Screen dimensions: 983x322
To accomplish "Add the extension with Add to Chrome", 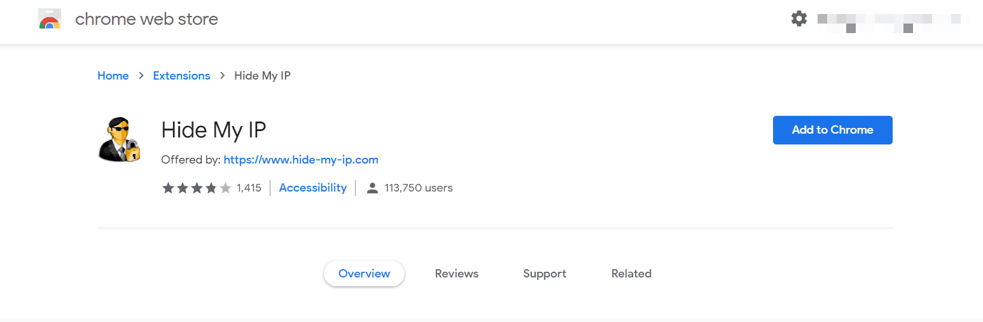I will (x=833, y=130).
